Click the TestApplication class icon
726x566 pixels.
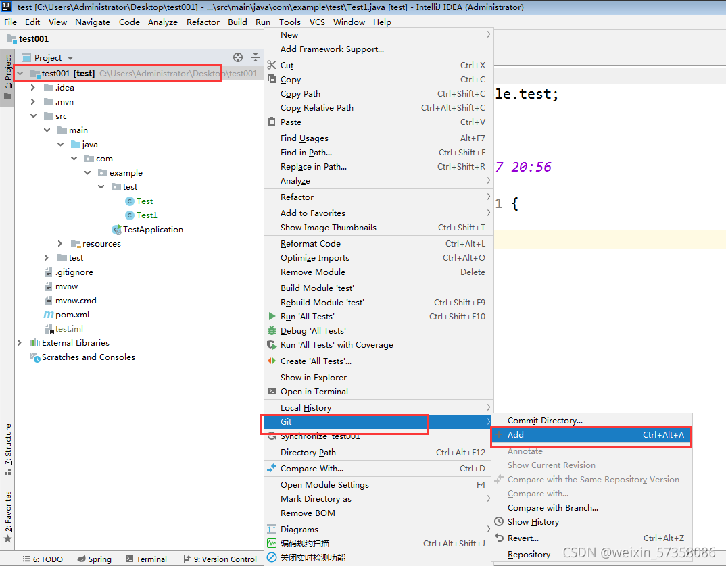click(117, 230)
